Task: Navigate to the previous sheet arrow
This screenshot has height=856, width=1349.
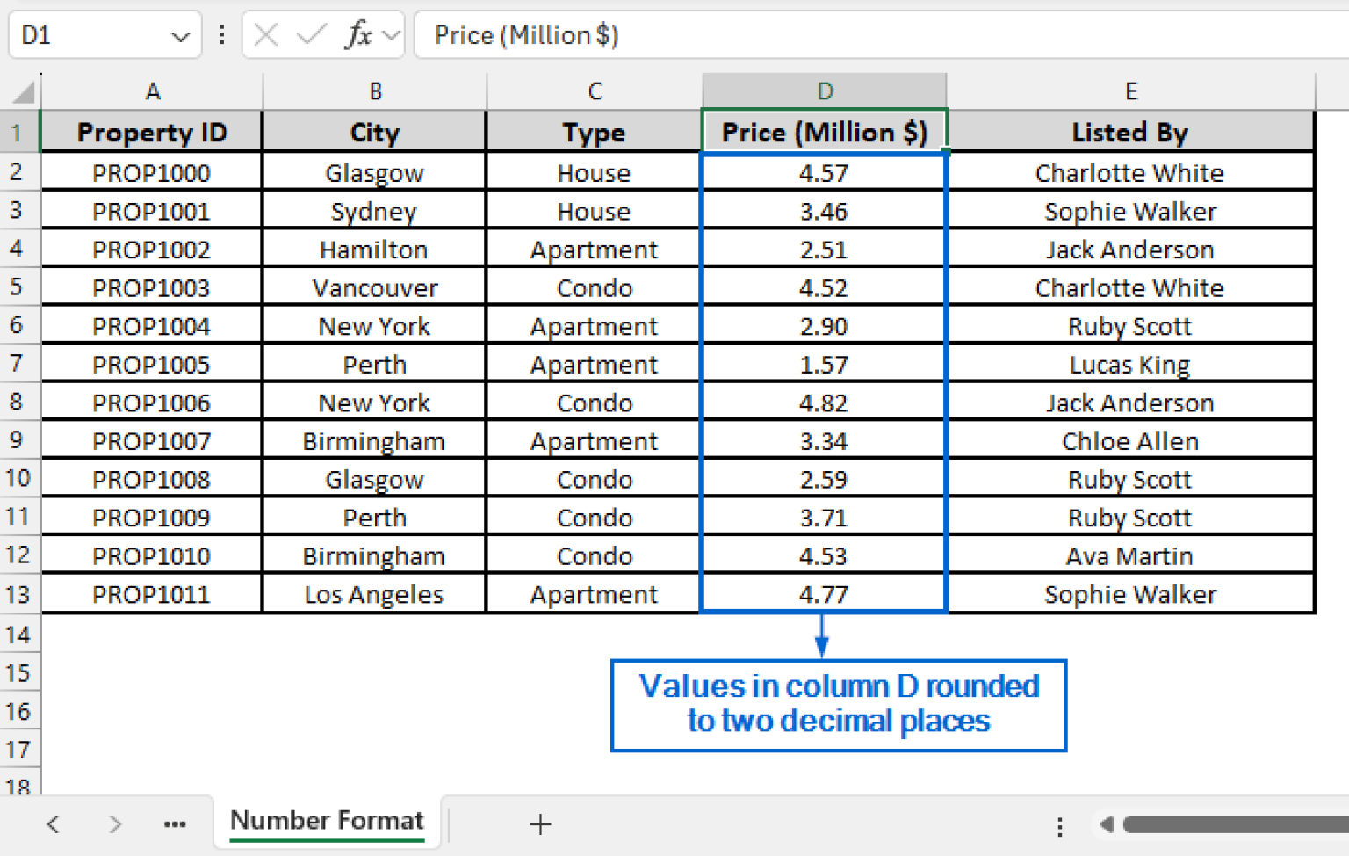Action: tap(53, 823)
